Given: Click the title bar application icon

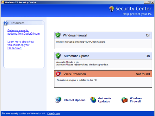Looking at the screenshot, I should tap(3, 2).
